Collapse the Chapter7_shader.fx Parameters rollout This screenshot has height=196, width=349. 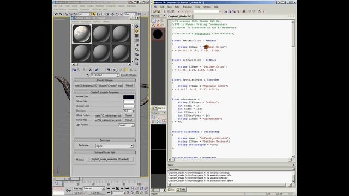click(x=105, y=92)
